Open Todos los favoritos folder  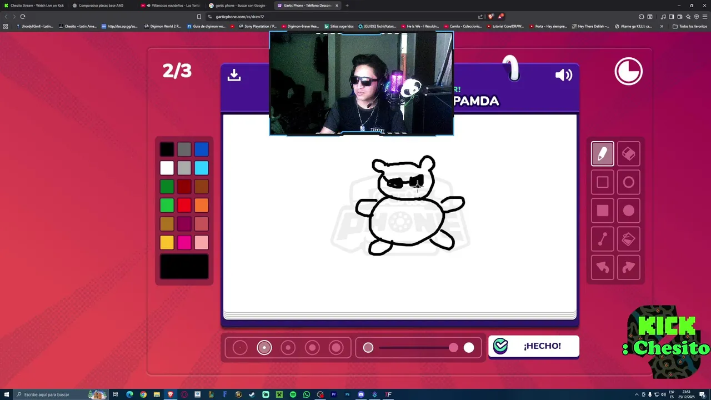689,26
